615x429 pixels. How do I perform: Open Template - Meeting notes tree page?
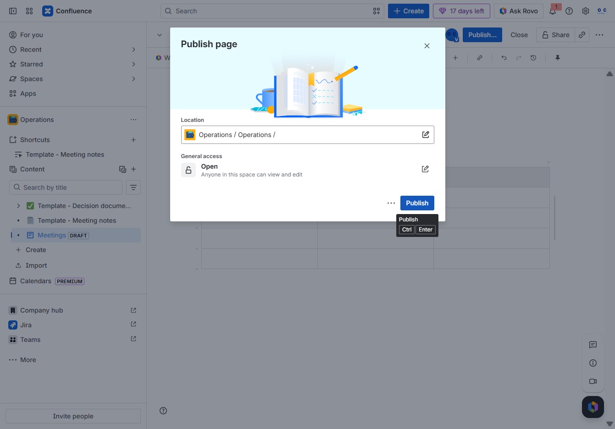coord(76,220)
